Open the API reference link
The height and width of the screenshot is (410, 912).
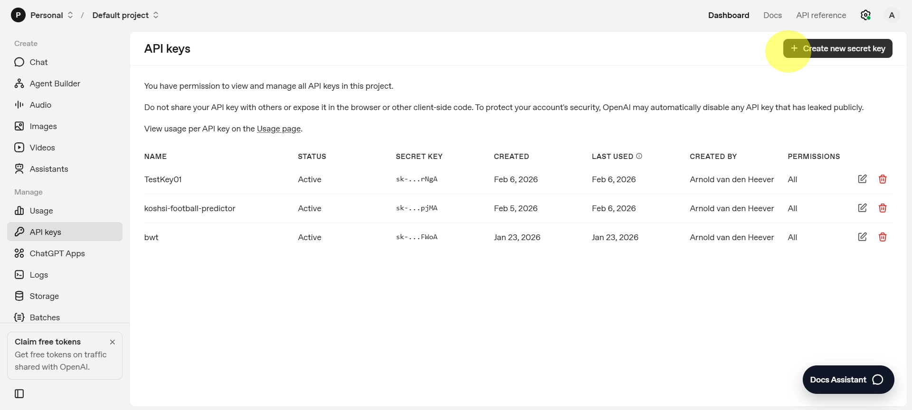click(821, 15)
